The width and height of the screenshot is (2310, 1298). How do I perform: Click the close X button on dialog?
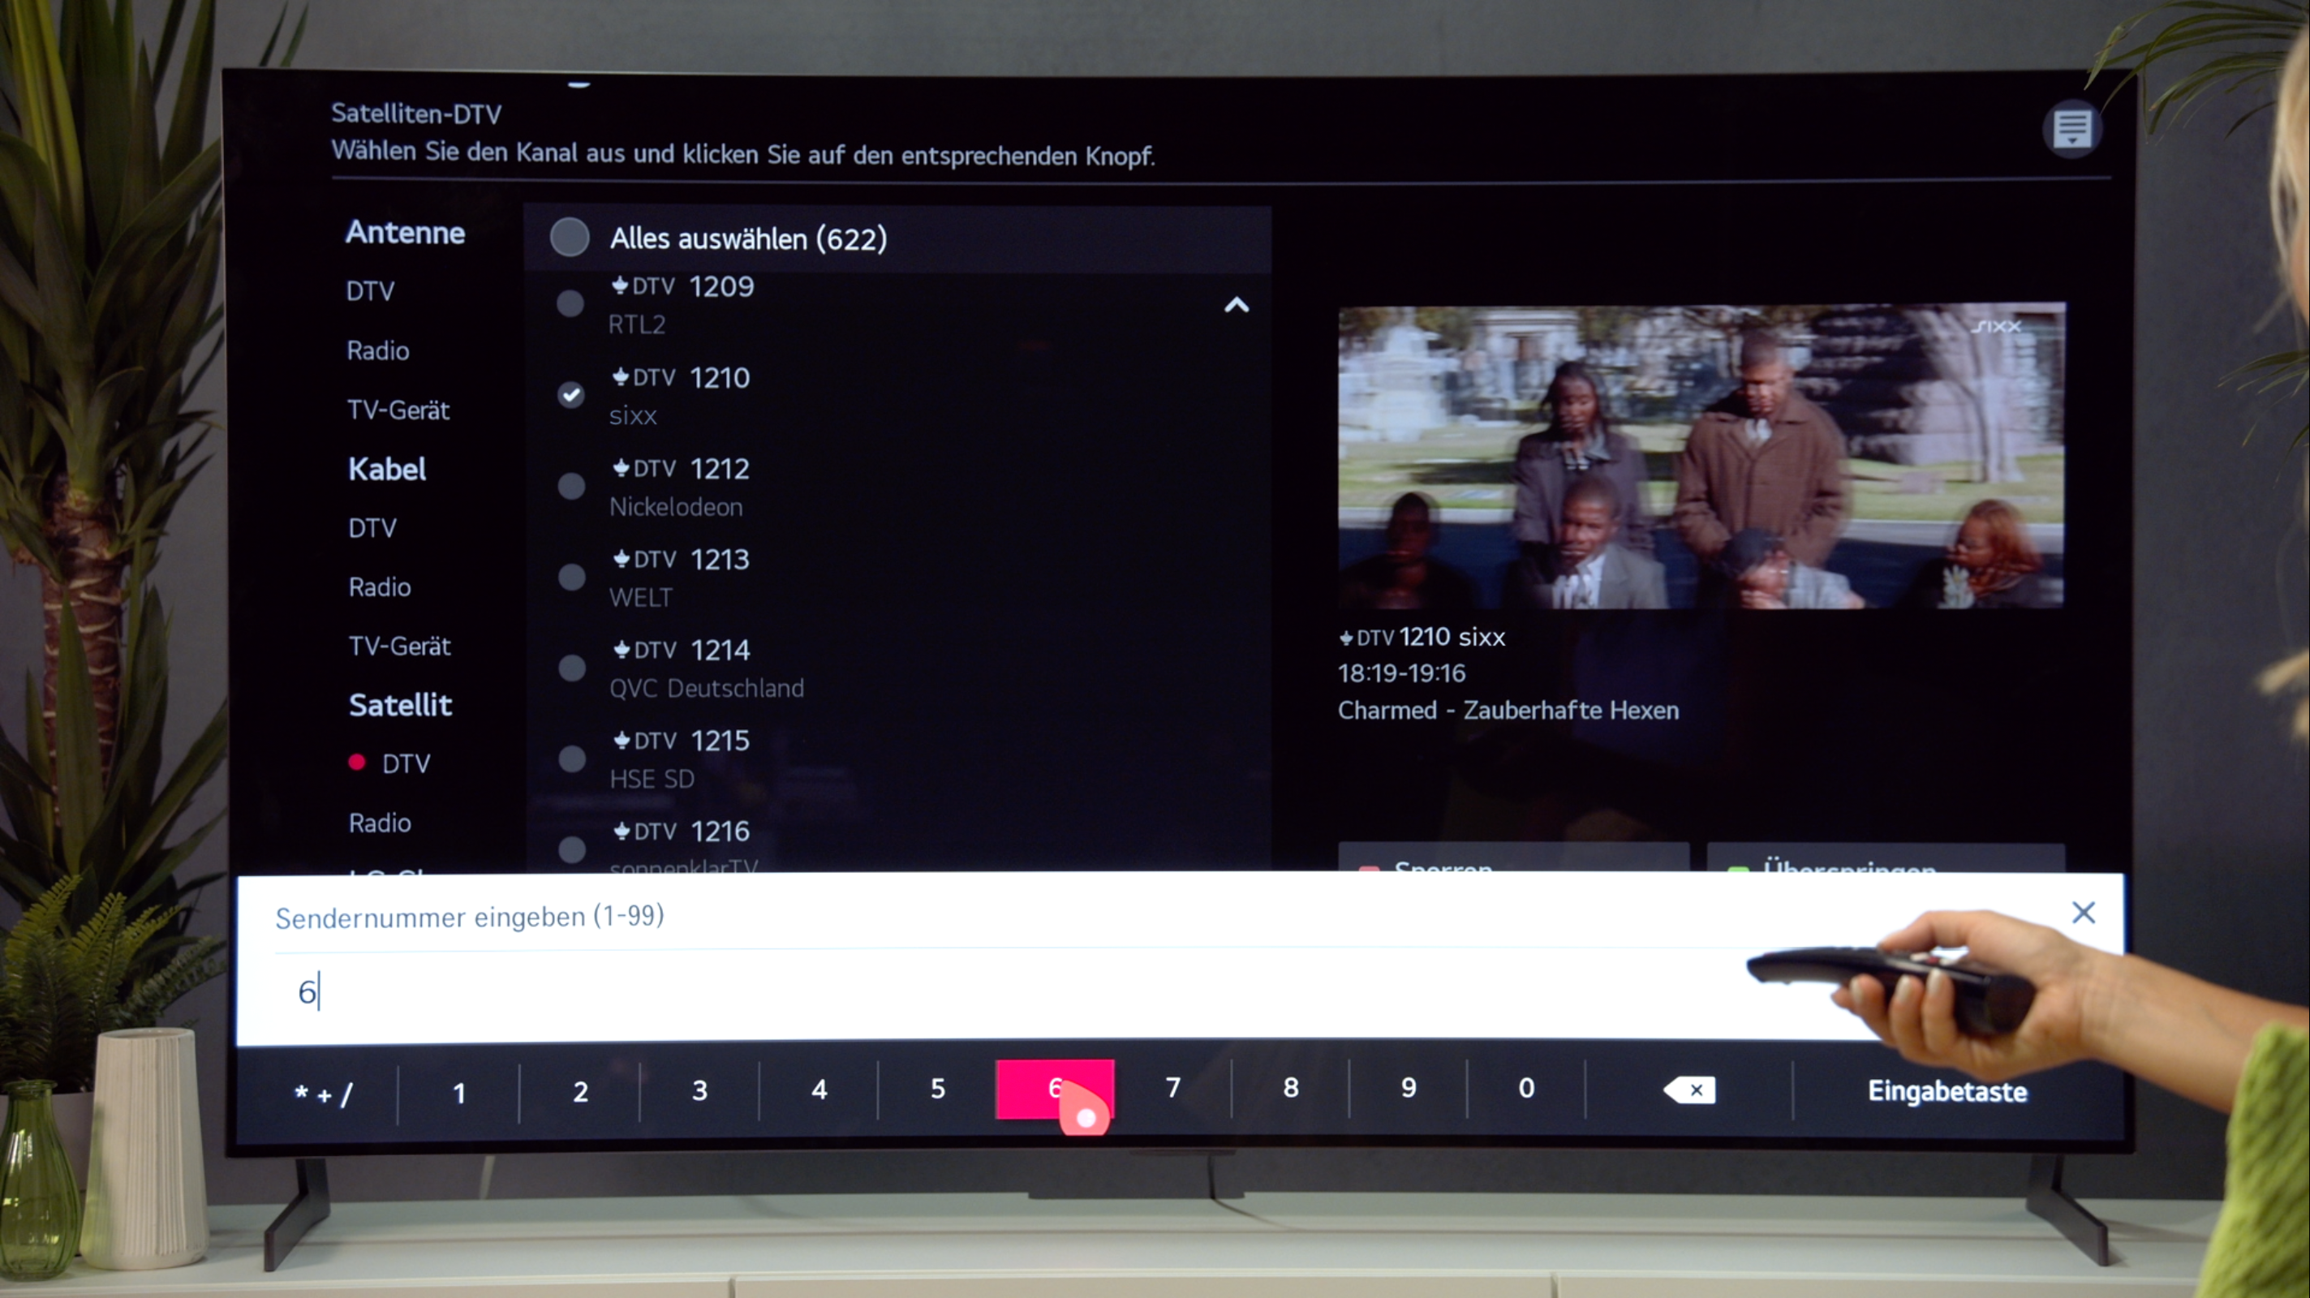(2083, 909)
